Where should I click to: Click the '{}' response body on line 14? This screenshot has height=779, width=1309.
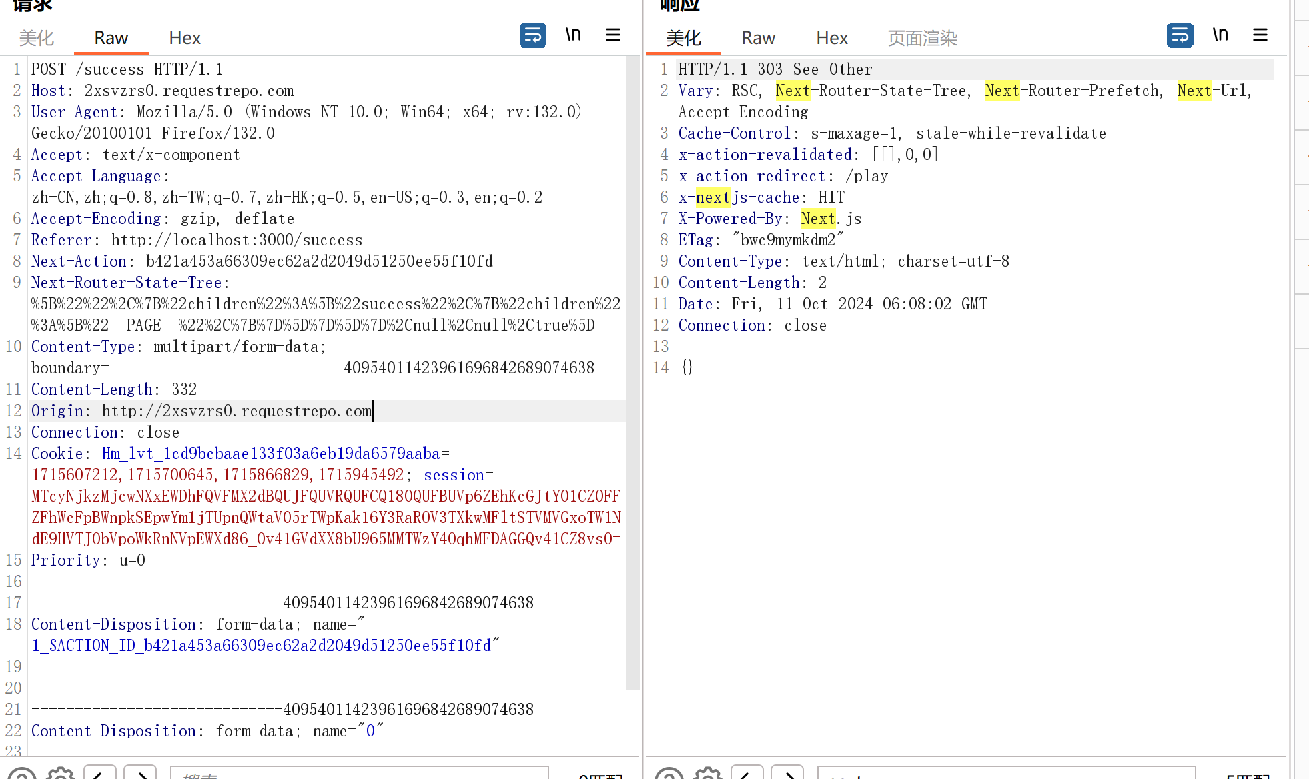[x=687, y=368]
